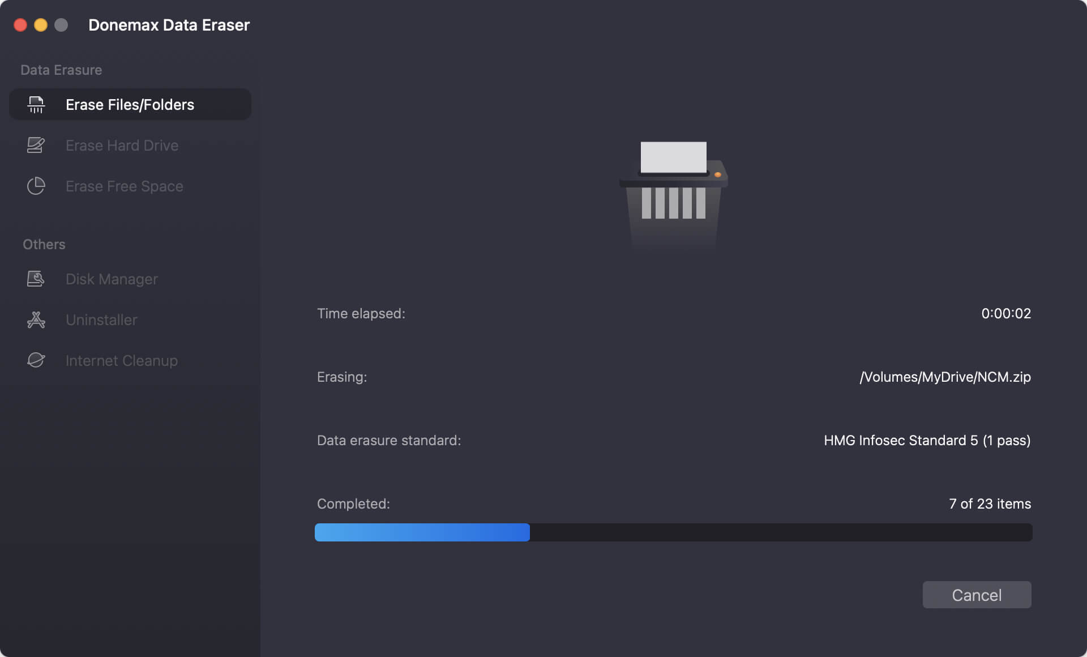Click the Donemax Data Eraser title
The image size is (1087, 657).
pos(169,25)
